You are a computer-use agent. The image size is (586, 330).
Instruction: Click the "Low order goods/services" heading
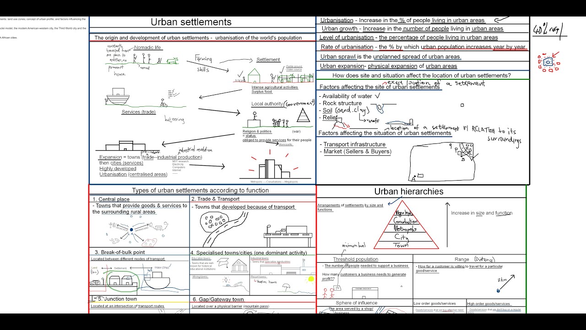[x=434, y=303]
